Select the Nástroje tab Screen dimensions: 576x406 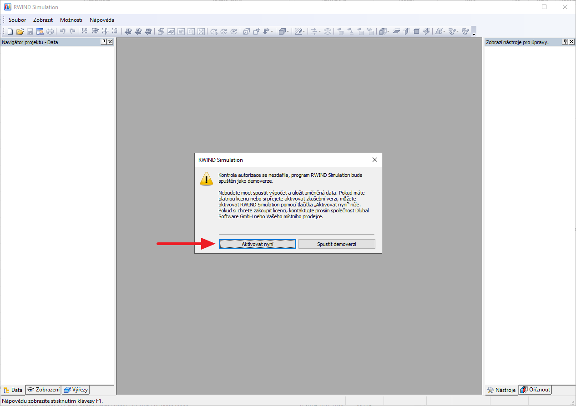502,390
